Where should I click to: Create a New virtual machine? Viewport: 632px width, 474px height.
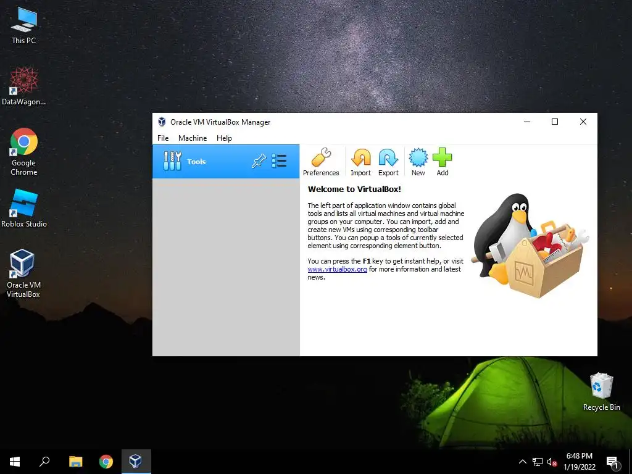point(418,162)
